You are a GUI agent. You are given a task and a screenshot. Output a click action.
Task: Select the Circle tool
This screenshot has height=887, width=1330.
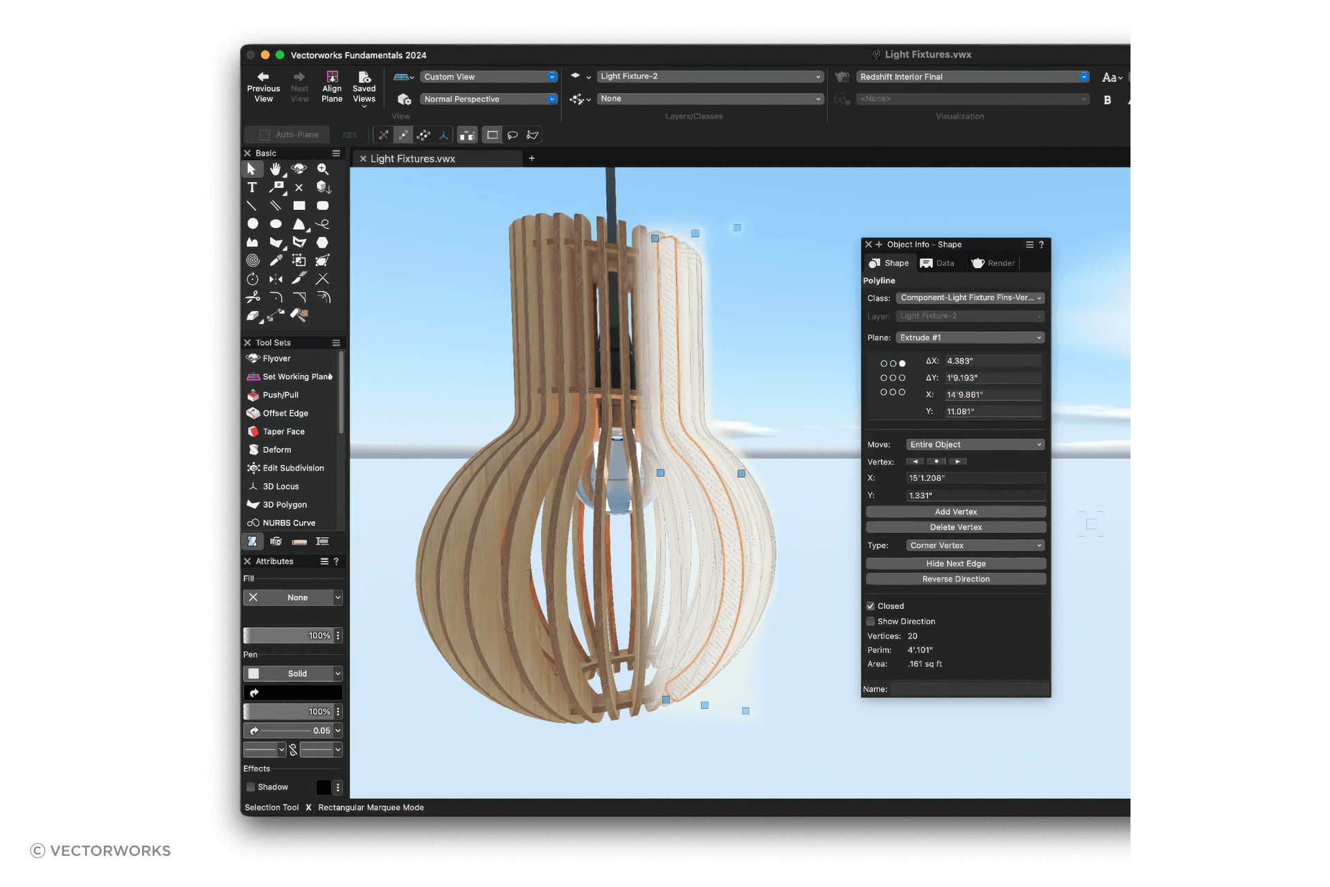253,224
